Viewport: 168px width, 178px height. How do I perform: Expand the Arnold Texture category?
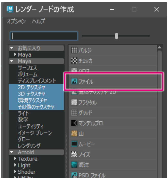pos(15,159)
